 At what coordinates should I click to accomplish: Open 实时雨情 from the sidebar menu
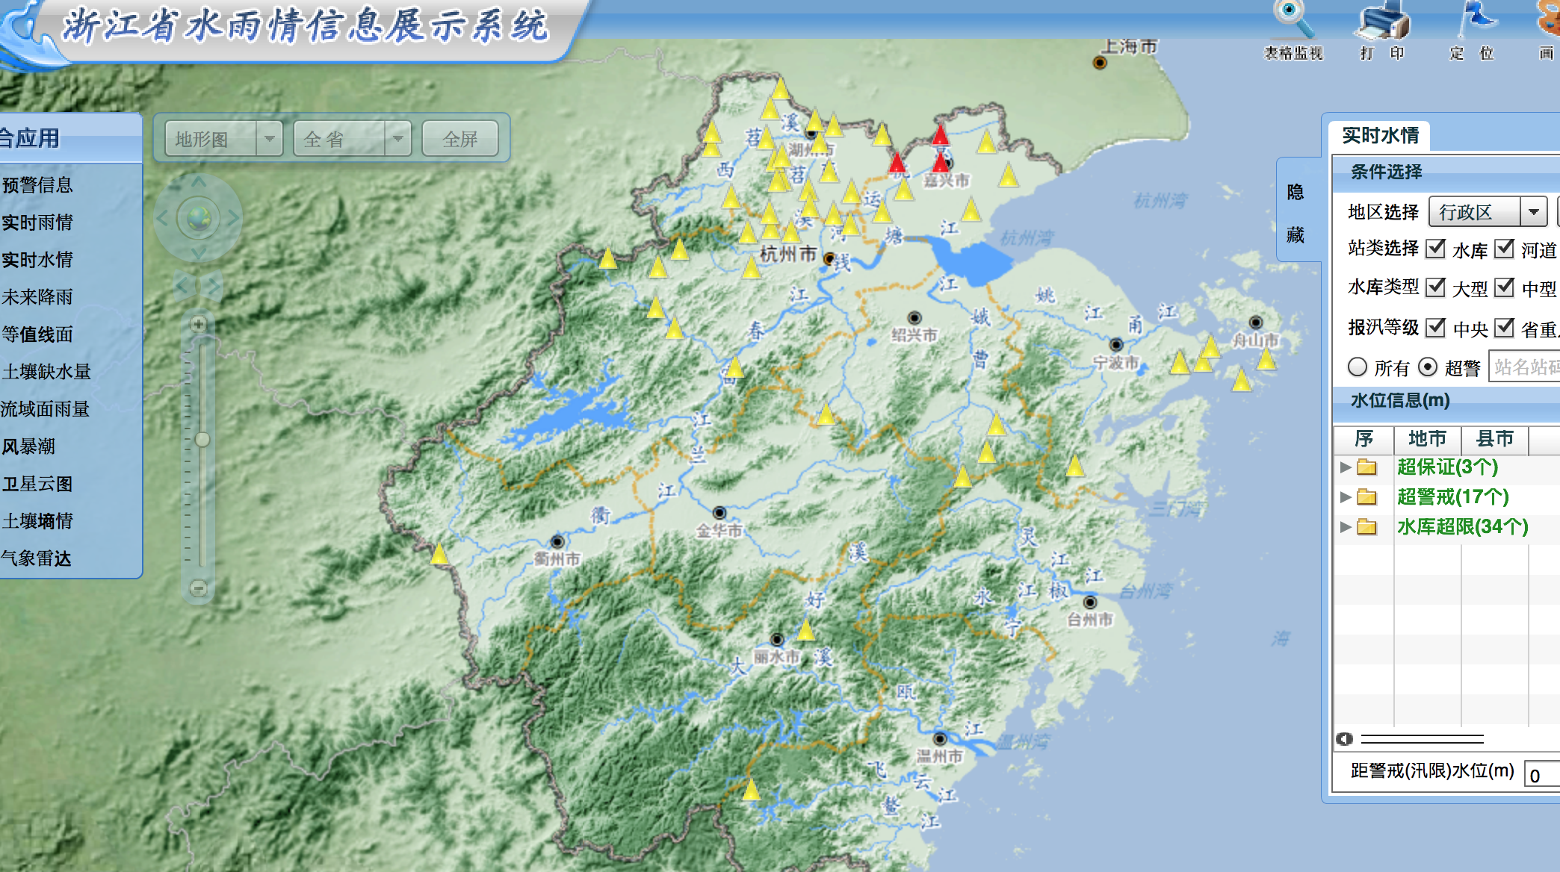(x=37, y=222)
